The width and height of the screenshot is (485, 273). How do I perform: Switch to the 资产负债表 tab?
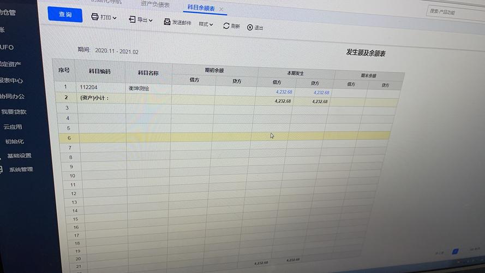coord(155,4)
